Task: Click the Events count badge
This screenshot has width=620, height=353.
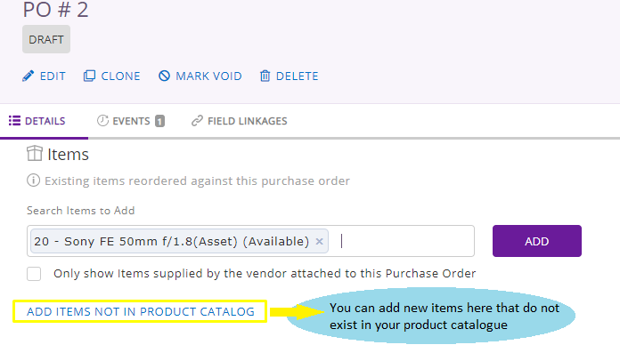Action: [159, 121]
